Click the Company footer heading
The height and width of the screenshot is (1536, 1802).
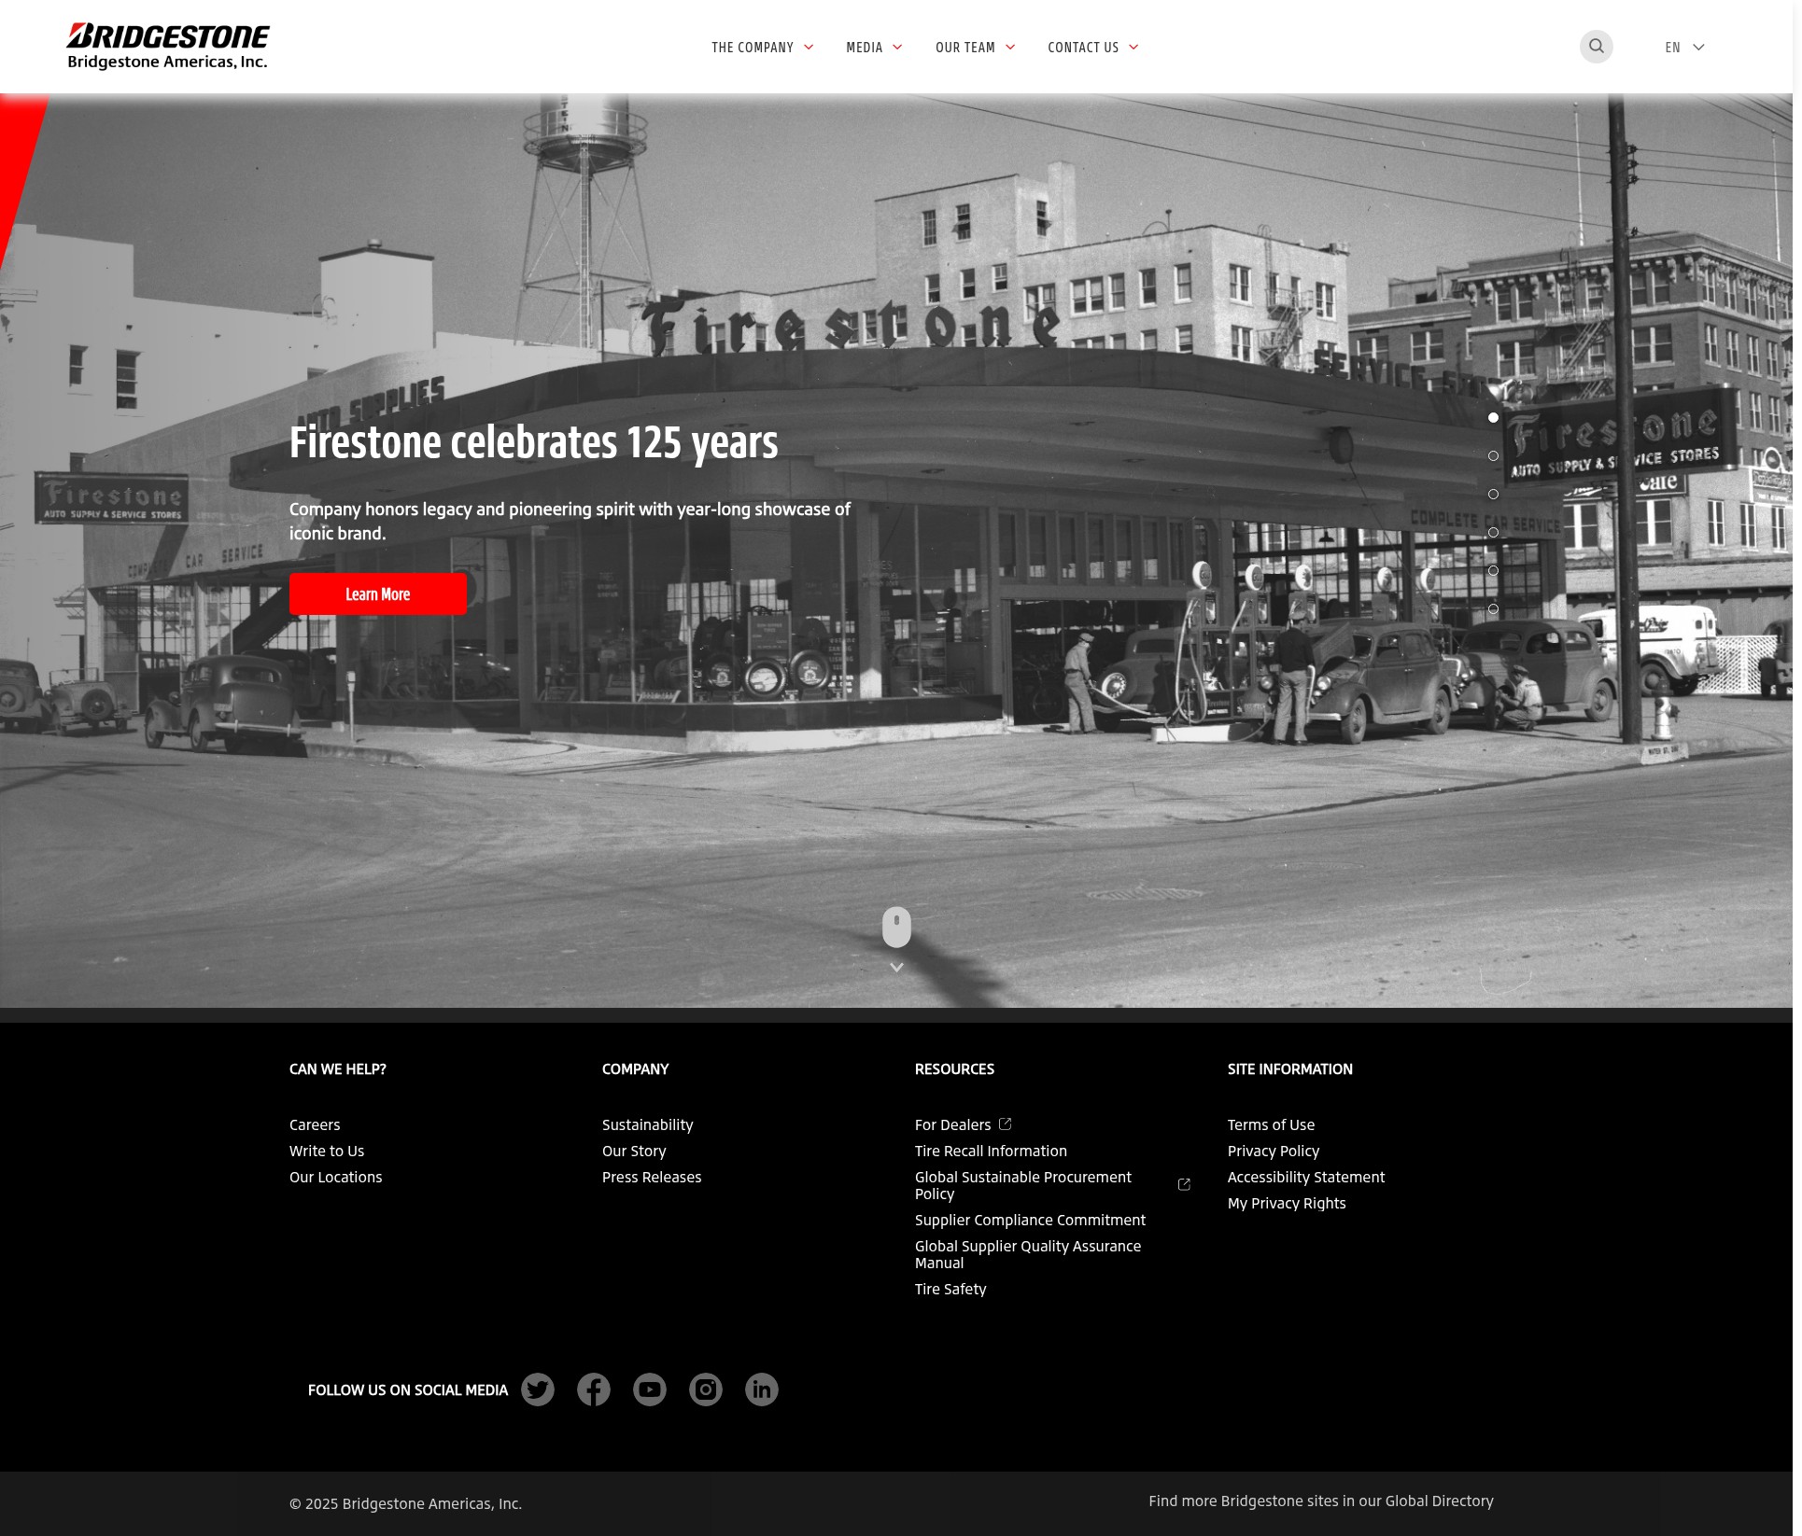click(635, 1068)
